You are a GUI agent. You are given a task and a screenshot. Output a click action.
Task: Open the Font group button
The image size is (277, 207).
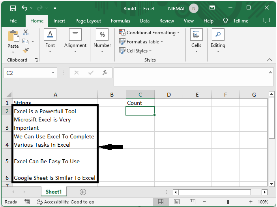[x=50, y=41]
